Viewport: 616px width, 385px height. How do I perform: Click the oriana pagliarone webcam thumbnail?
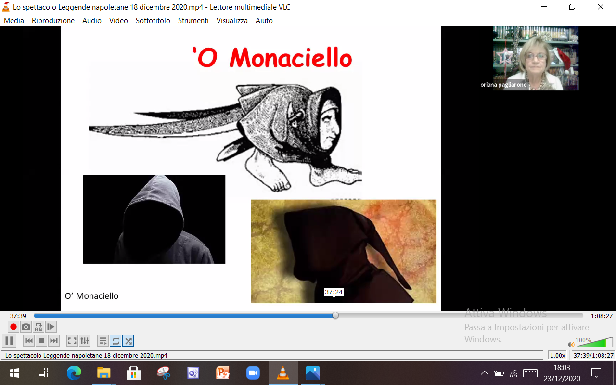[536, 58]
